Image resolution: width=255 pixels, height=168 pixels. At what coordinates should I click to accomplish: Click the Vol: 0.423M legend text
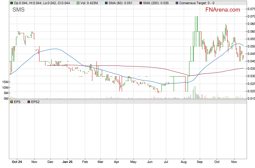[x=89, y=3]
